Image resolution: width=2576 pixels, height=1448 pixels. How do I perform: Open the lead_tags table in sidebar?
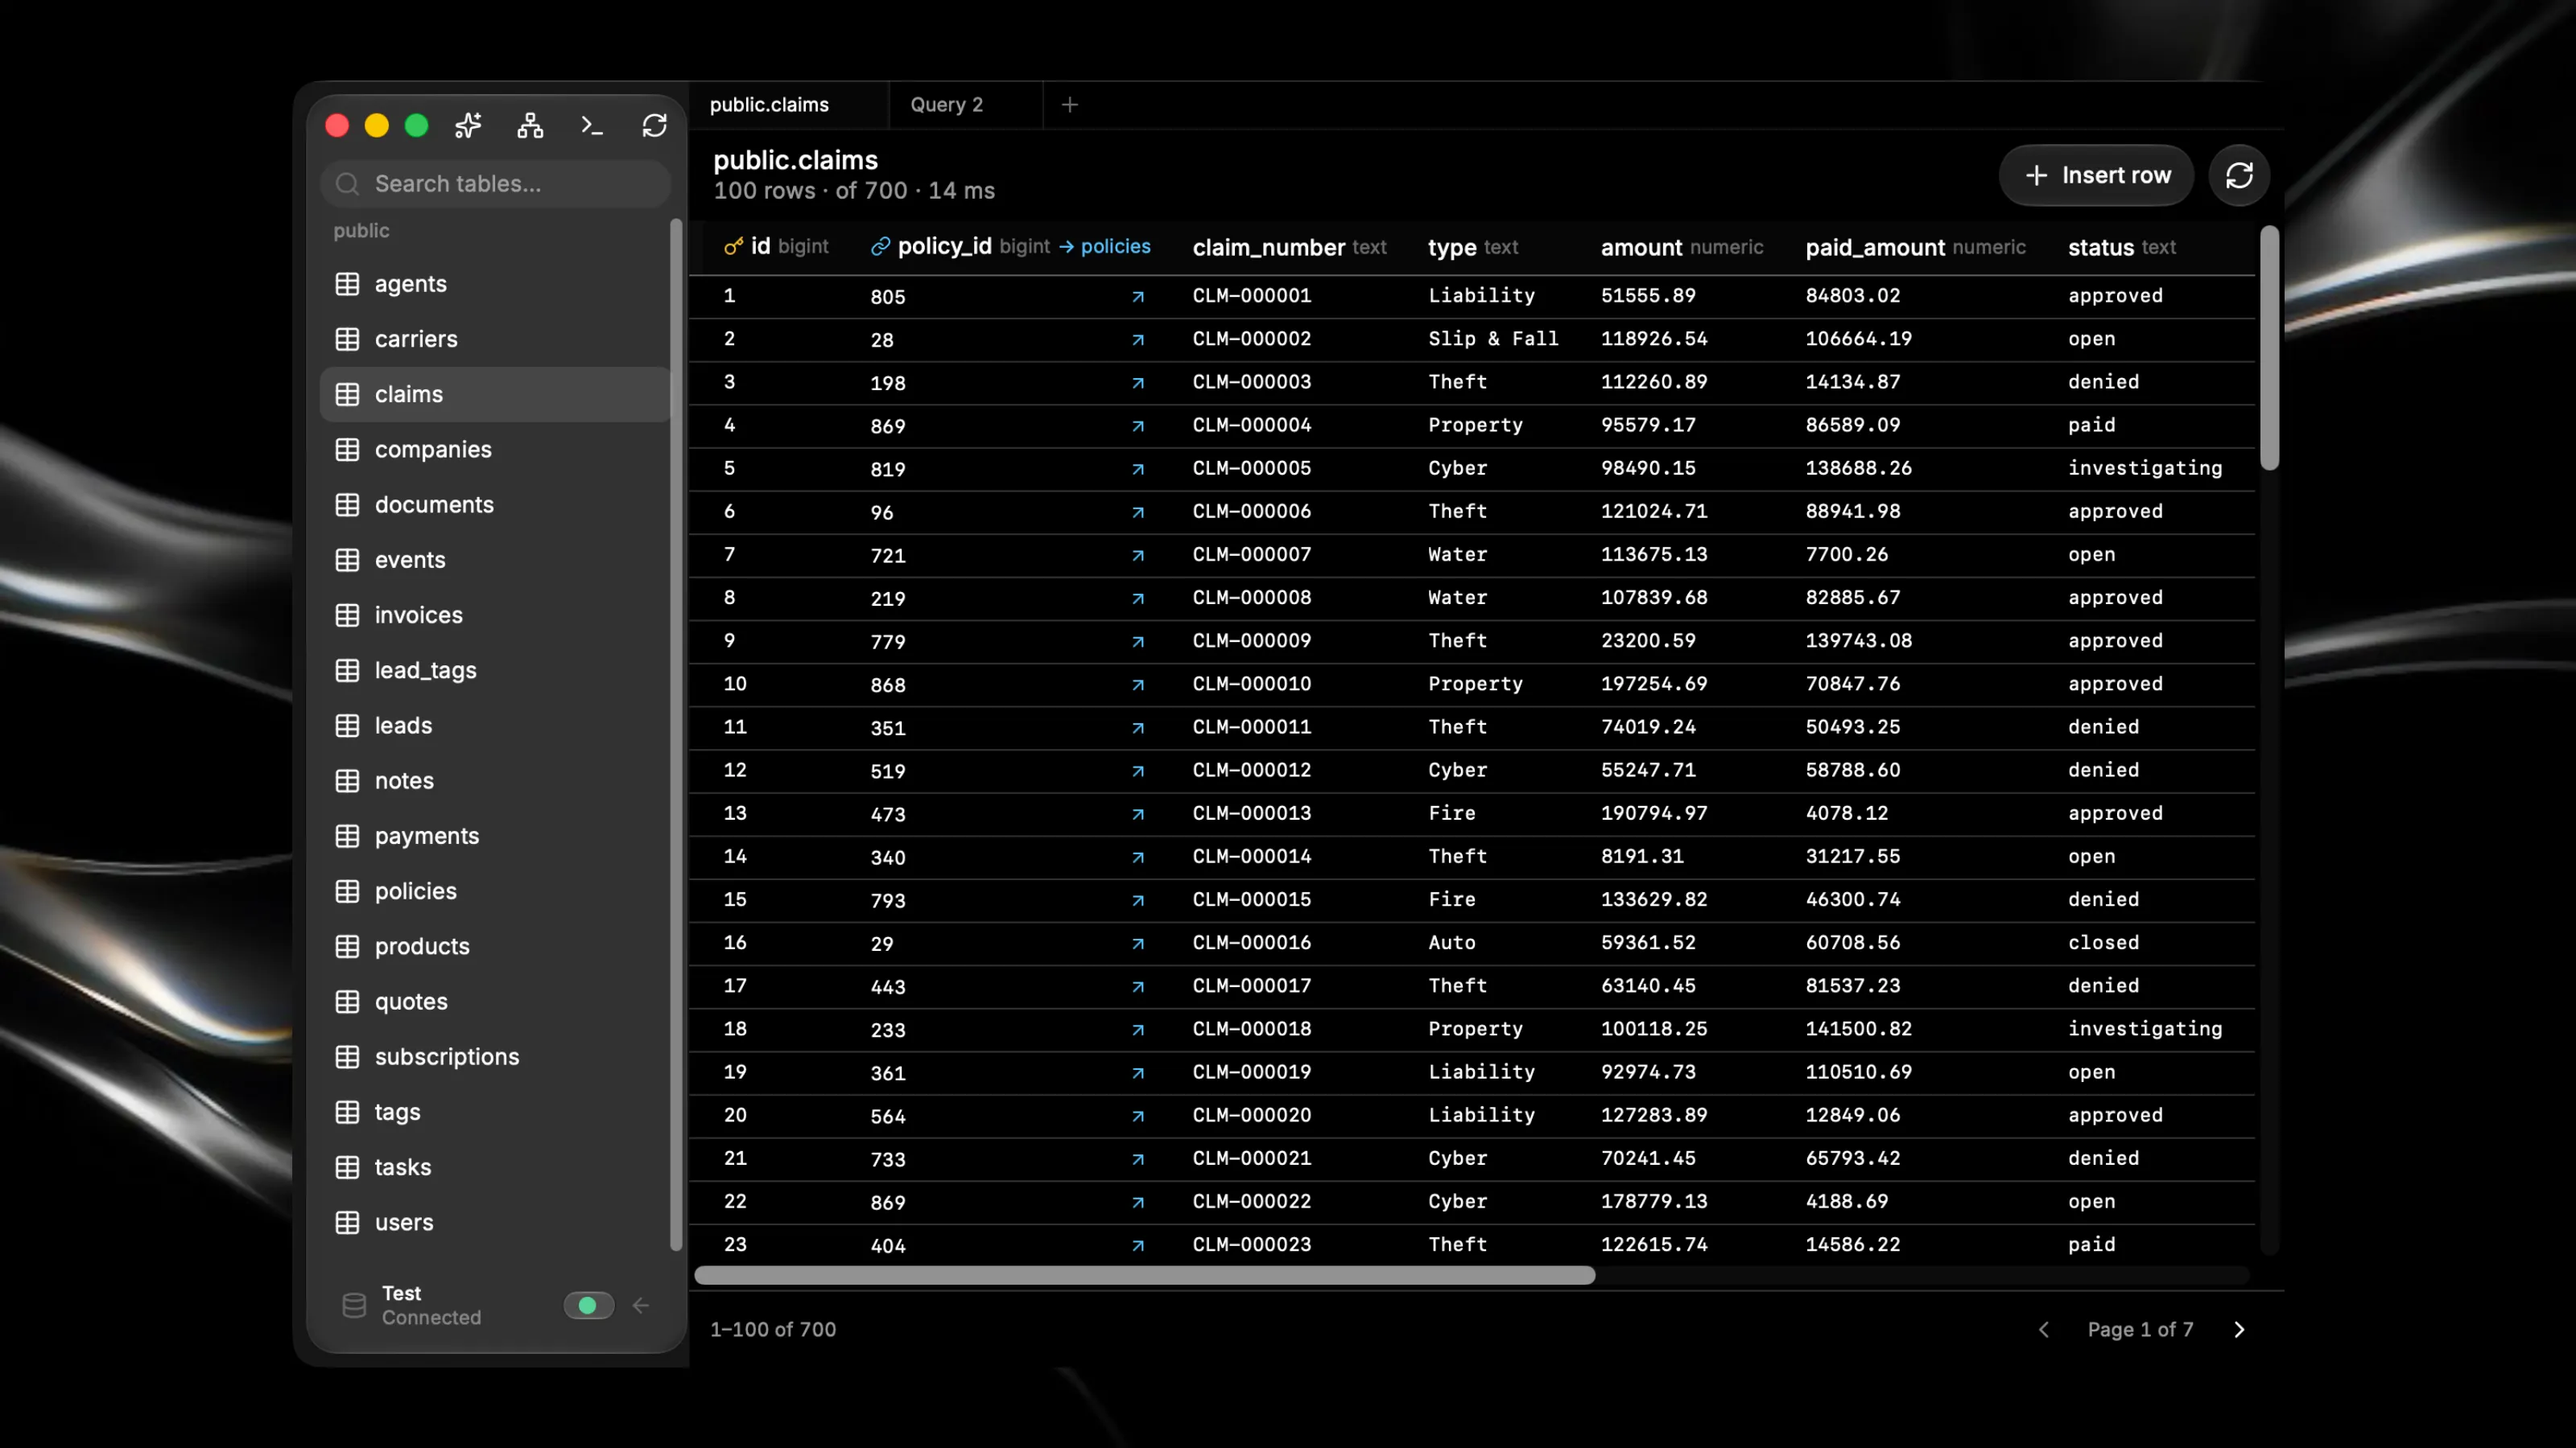[495, 671]
